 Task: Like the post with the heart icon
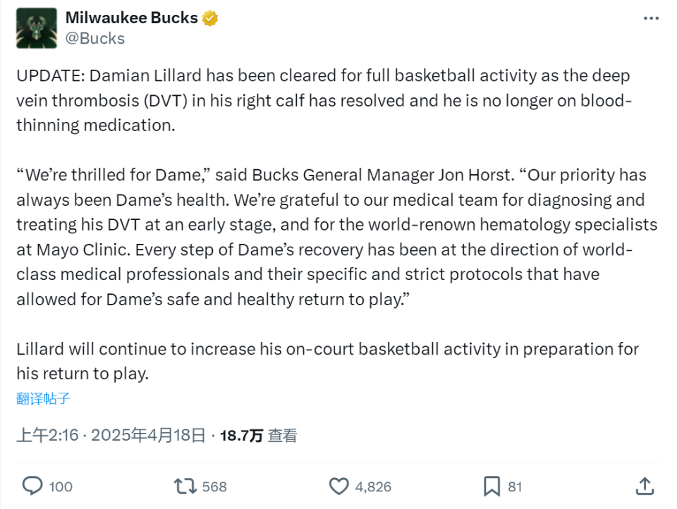[339, 486]
